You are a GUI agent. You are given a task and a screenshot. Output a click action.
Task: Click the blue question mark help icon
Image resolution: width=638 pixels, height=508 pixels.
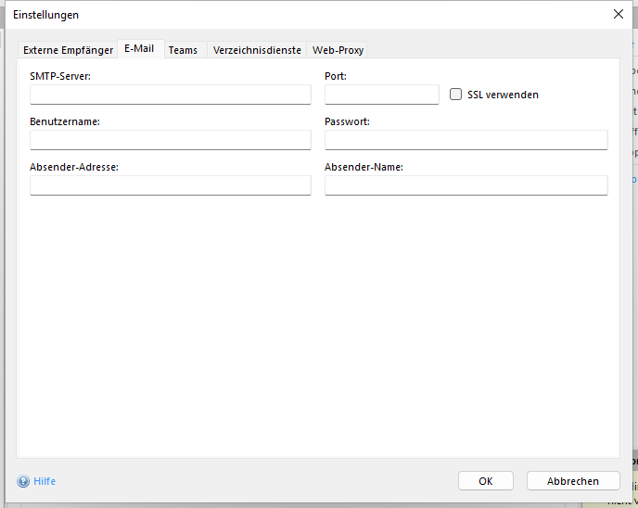click(23, 481)
